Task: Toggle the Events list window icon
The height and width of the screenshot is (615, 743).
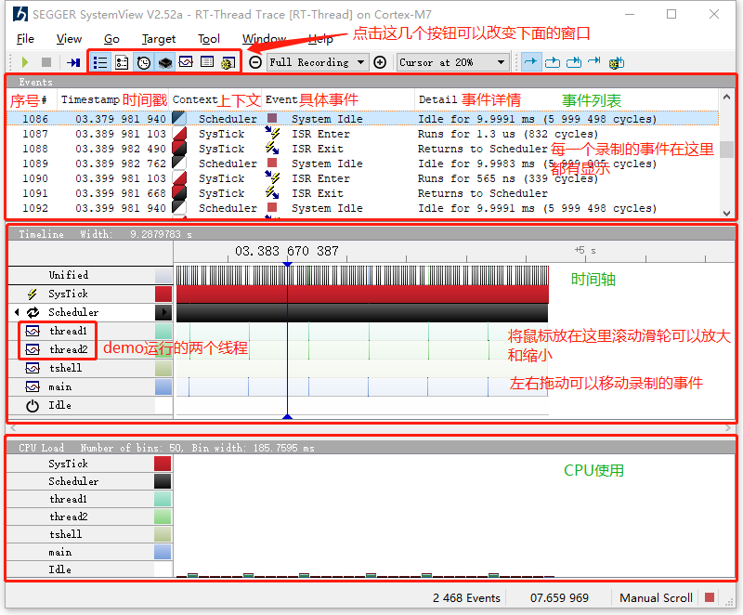Action: click(x=100, y=62)
